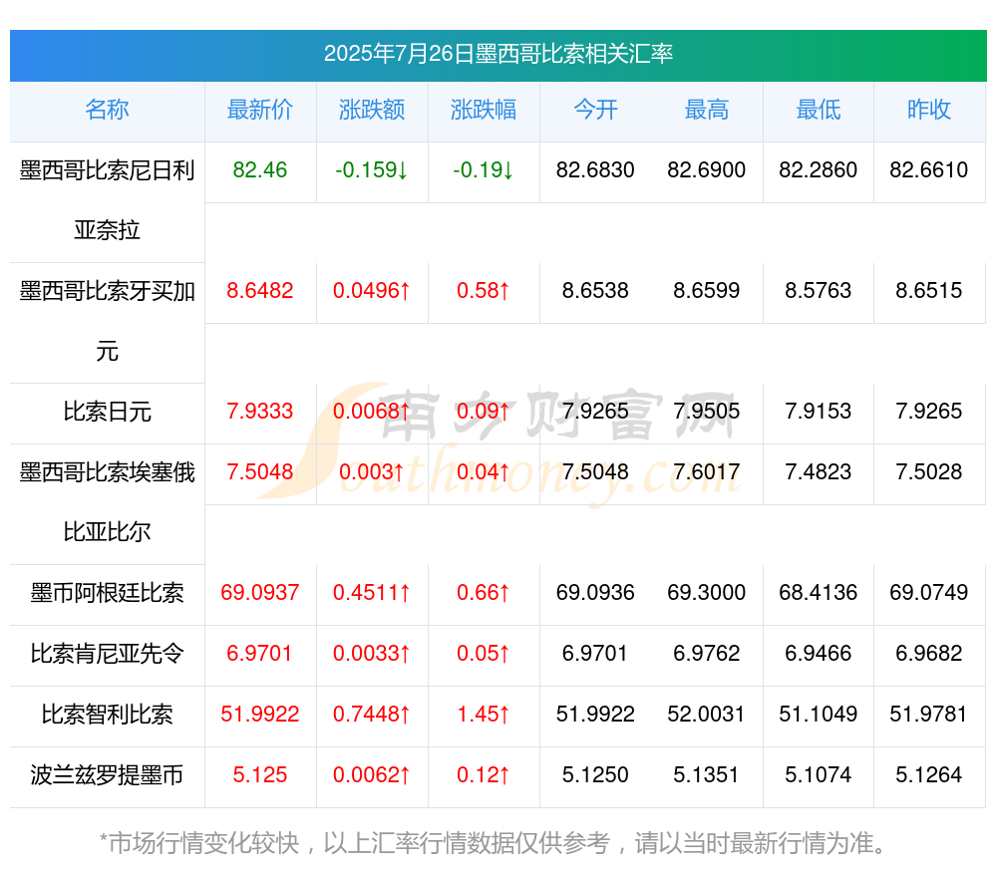Viewport: 997px width, 874px height.
Task: Click change percent -0.19
Action: click(484, 170)
